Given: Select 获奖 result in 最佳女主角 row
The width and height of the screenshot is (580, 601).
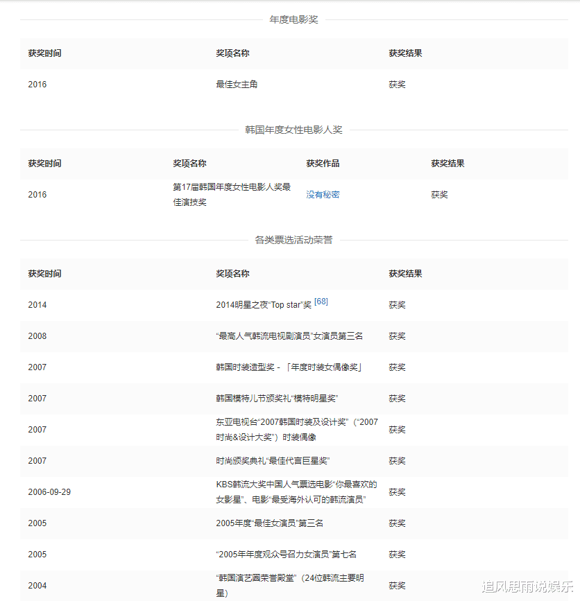Looking at the screenshot, I should (x=397, y=85).
